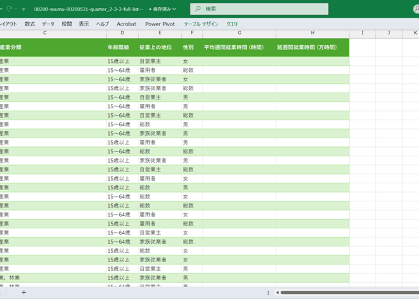Select 自営業主 cell in first data row
The image size is (419, 299).
[x=160, y=62]
